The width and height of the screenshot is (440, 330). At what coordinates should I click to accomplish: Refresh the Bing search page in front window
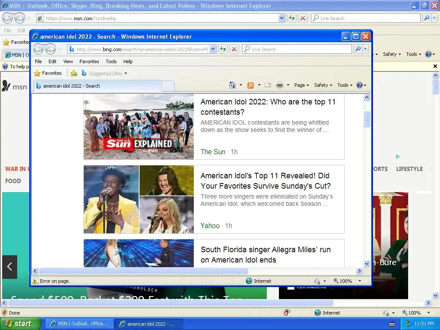pyautogui.click(x=223, y=49)
